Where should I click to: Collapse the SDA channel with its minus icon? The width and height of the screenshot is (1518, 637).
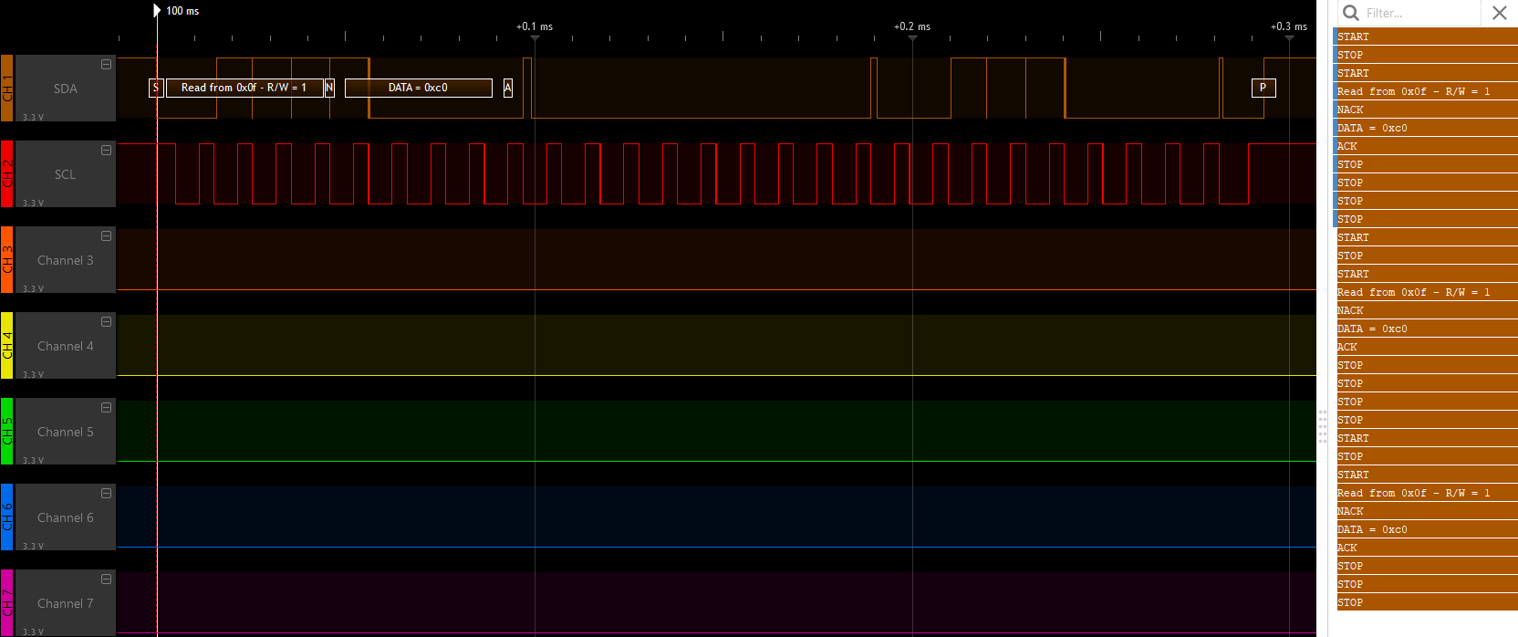tap(106, 65)
